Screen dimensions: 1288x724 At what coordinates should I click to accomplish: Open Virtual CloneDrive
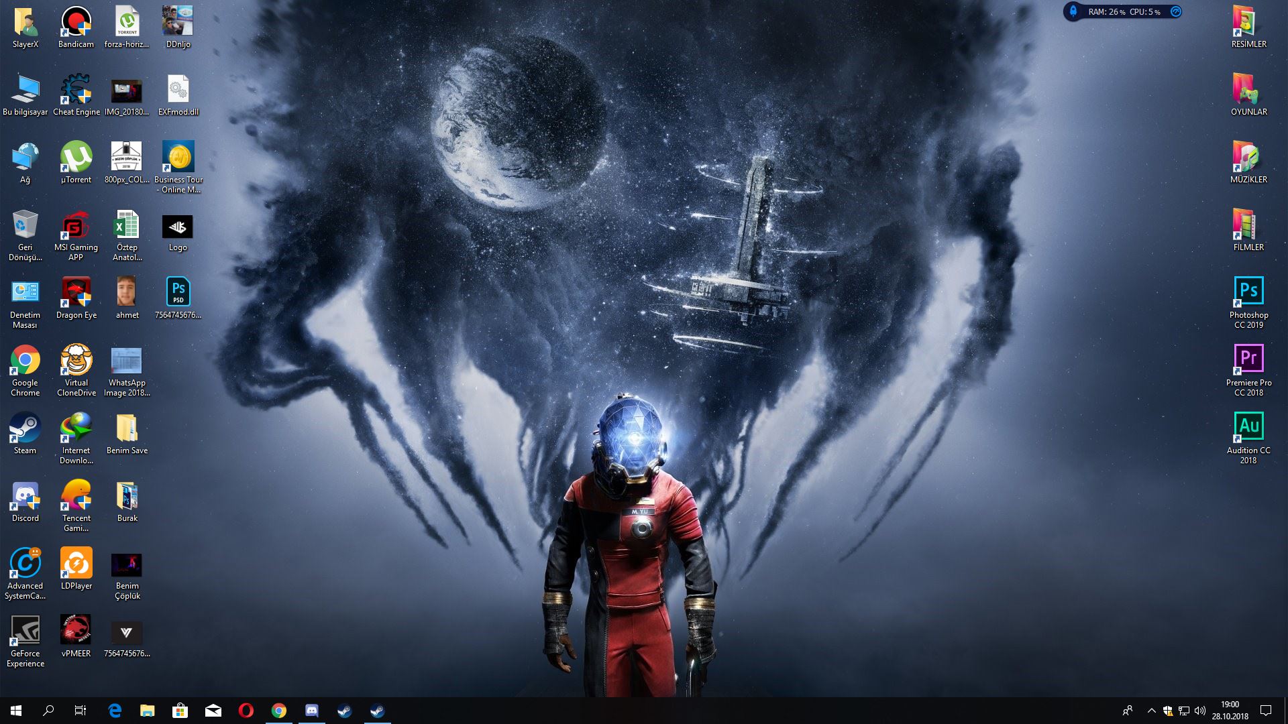point(76,370)
